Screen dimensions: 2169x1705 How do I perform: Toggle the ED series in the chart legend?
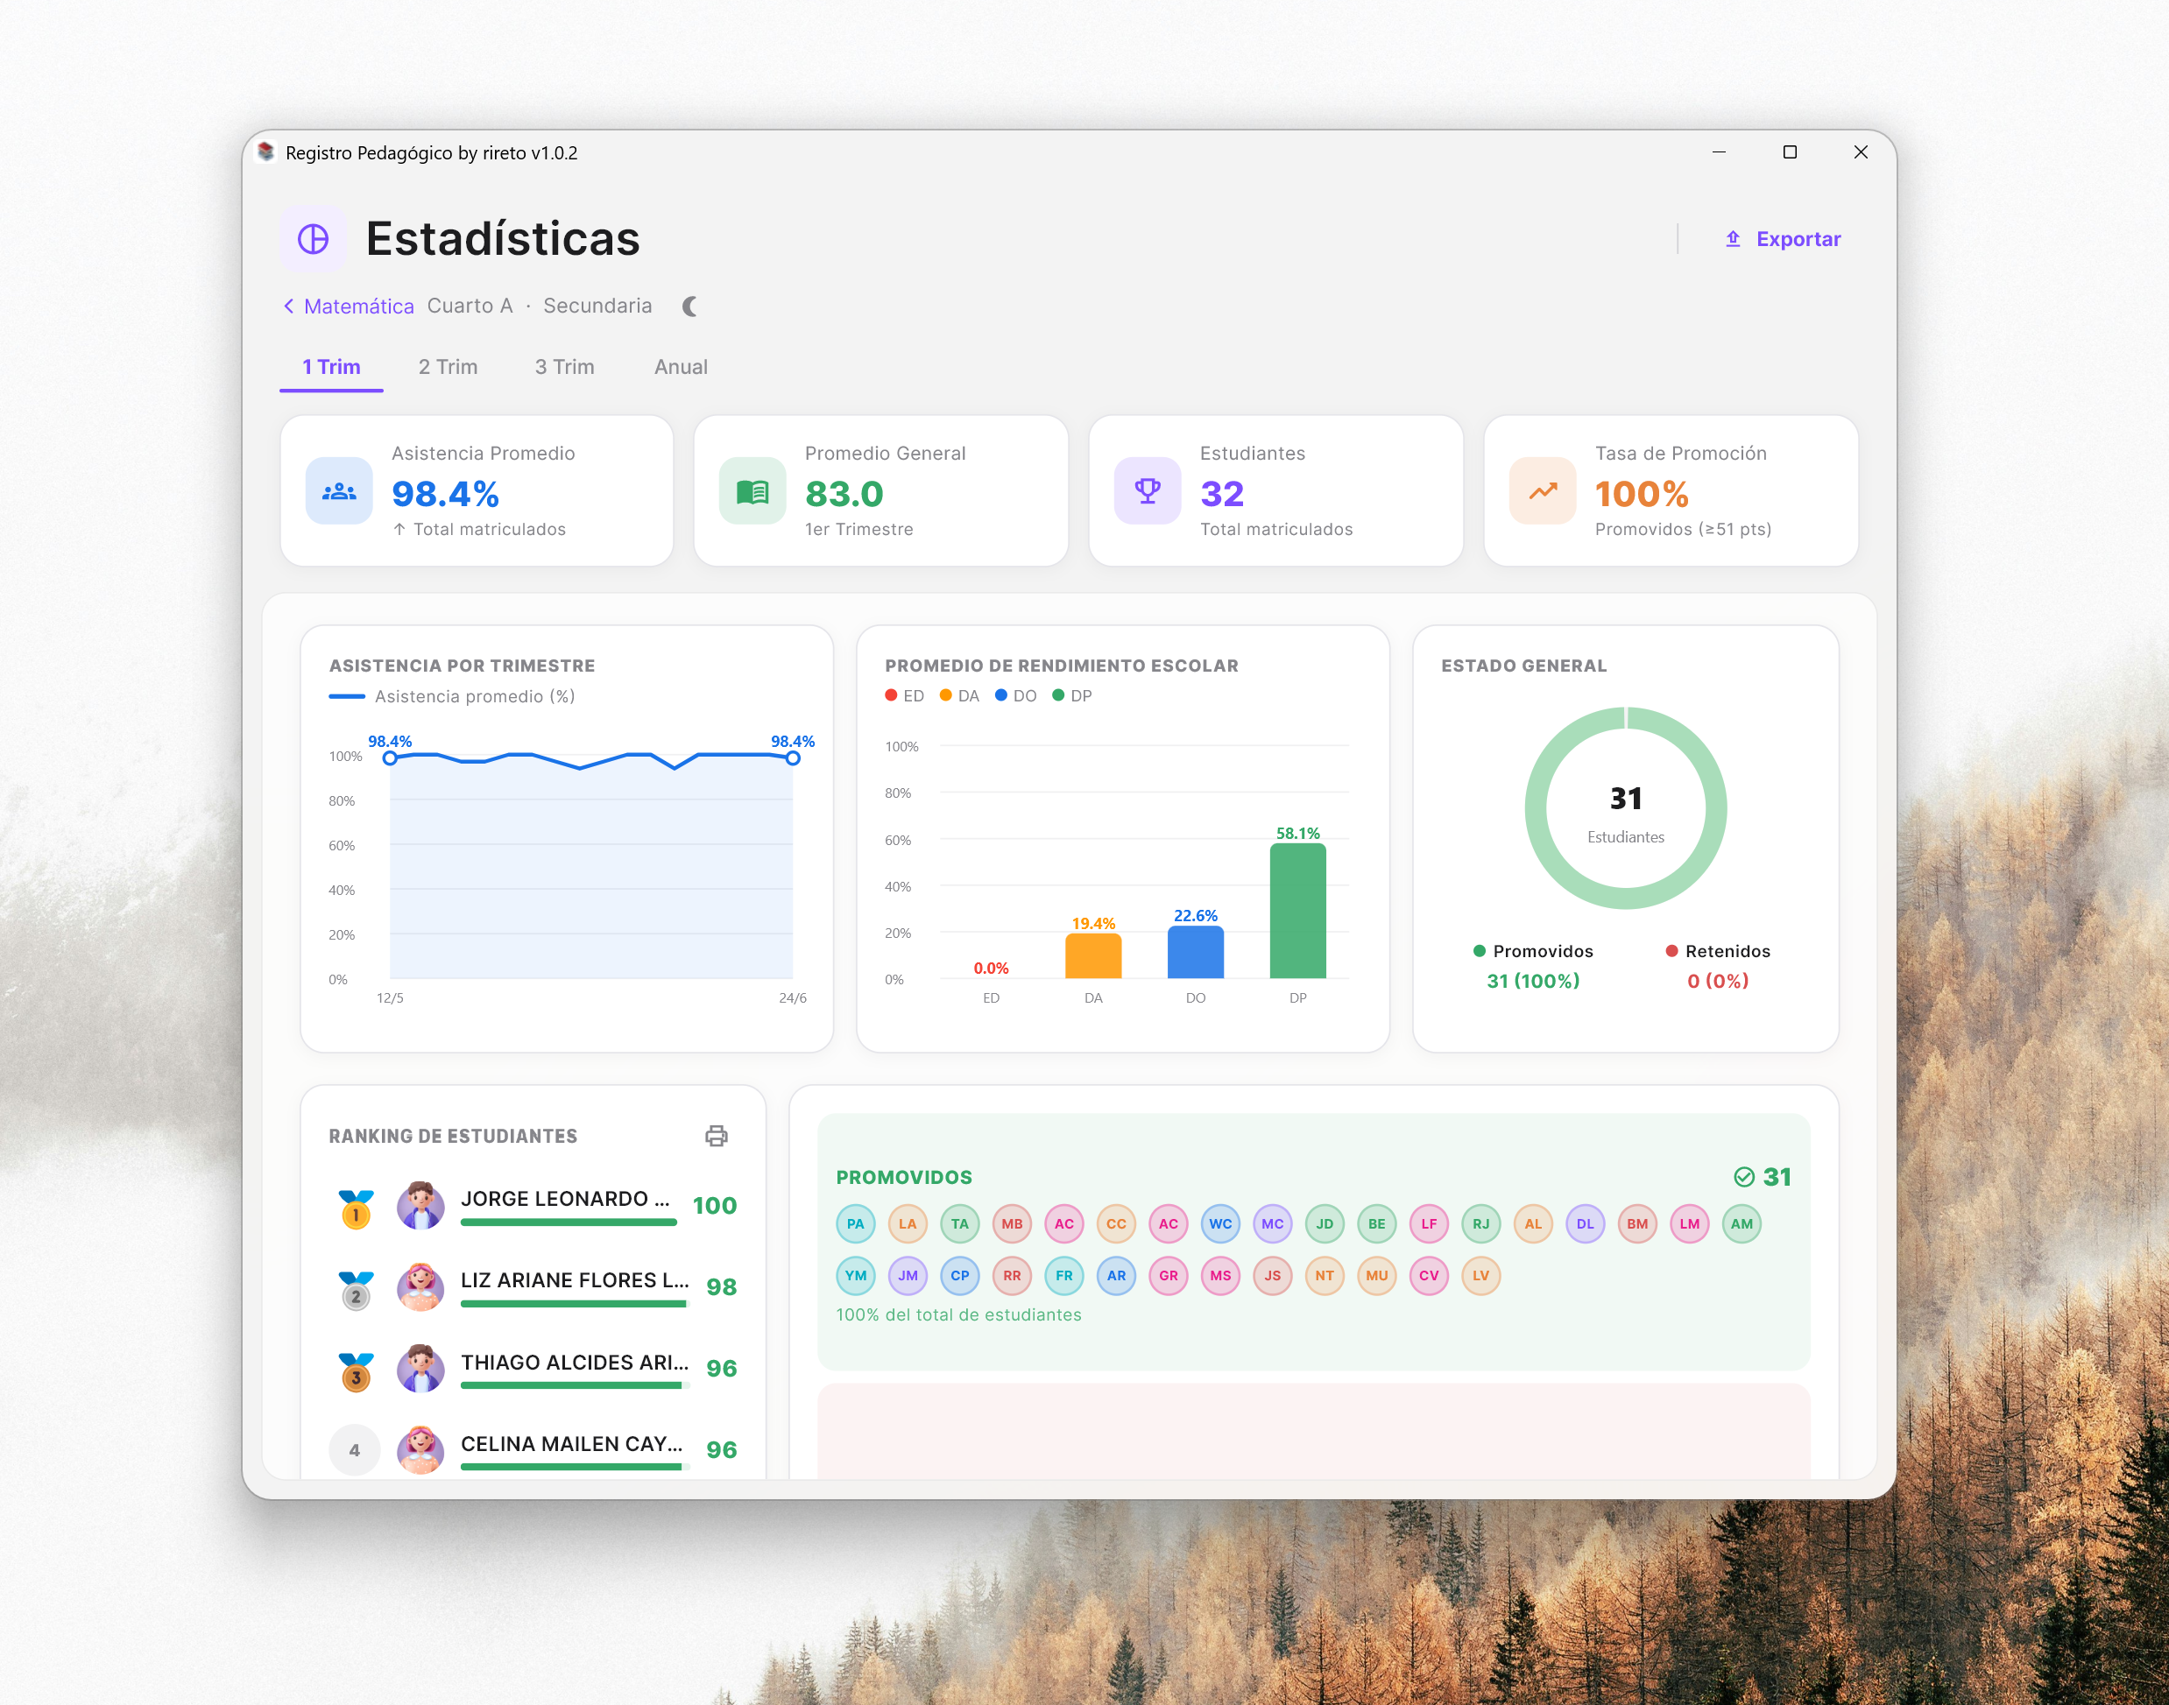(905, 696)
